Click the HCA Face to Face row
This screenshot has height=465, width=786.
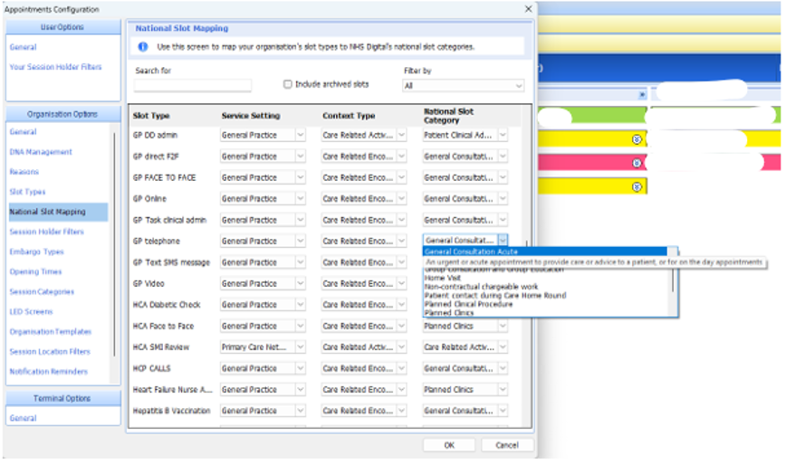point(163,326)
